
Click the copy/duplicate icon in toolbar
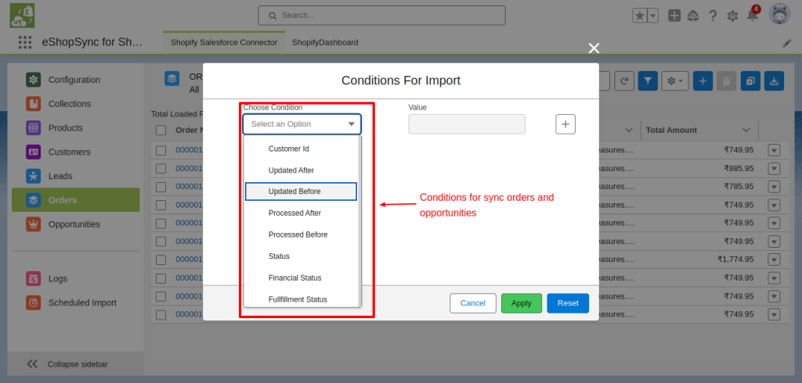750,81
